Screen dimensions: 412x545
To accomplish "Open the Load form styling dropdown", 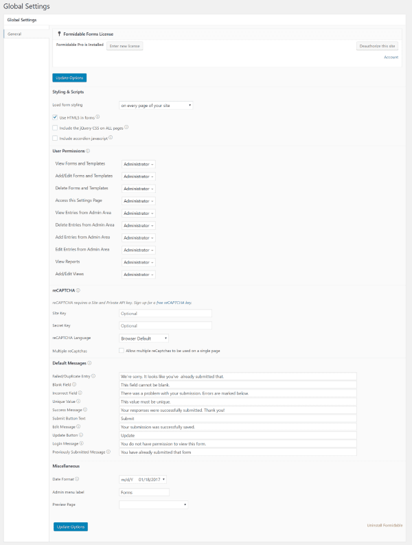I will click(x=156, y=105).
